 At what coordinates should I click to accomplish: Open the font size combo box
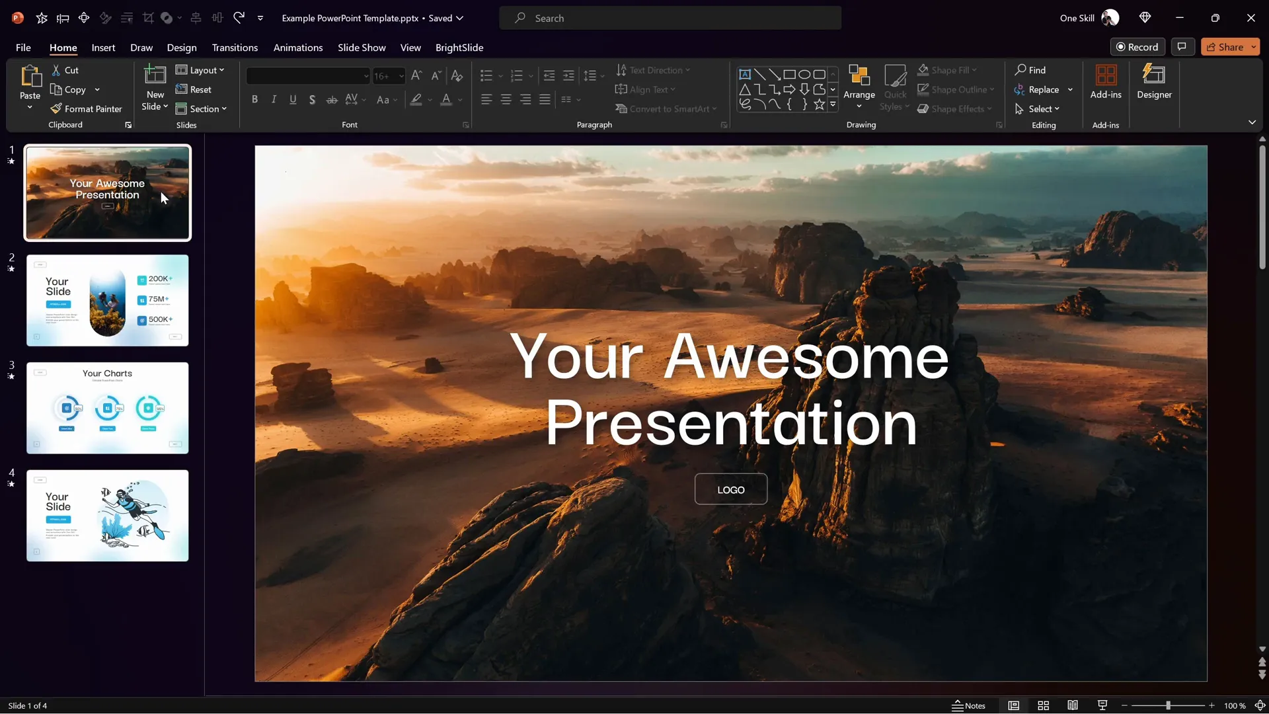tap(389, 75)
